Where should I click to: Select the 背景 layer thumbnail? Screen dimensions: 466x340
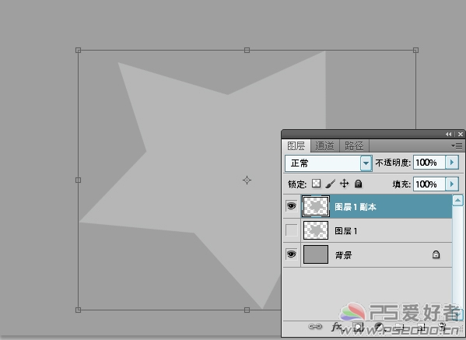316,254
